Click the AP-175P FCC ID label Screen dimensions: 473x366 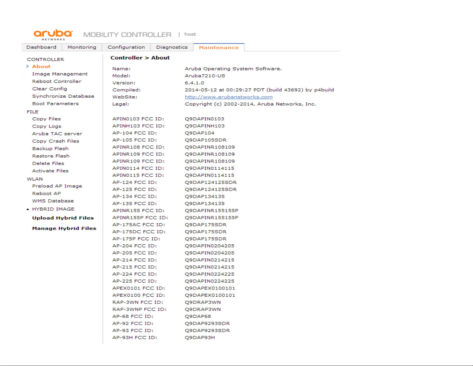(x=136, y=239)
